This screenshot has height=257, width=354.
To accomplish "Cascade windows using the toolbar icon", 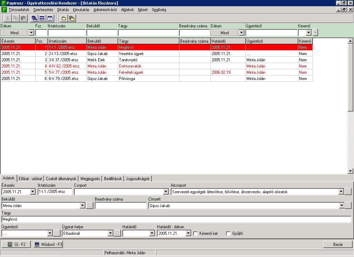I will (x=34, y=18).
